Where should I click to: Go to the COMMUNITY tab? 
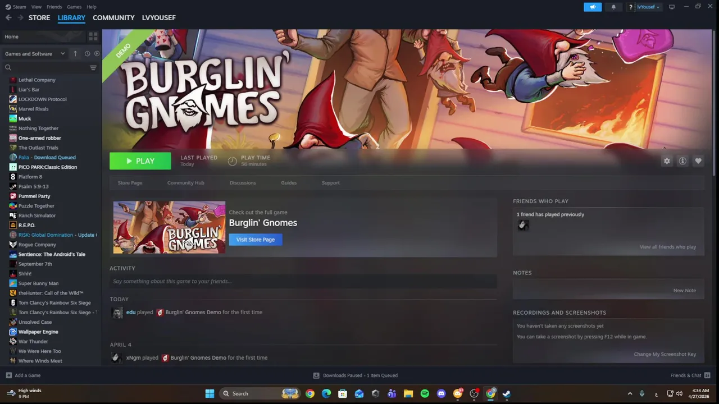point(113,18)
